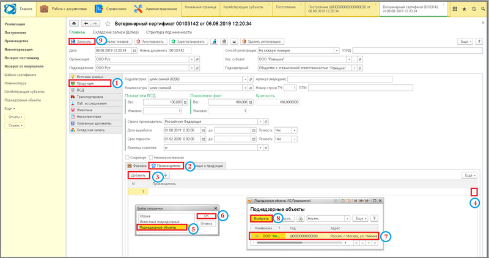Expand the Организация dropdown

point(192,59)
